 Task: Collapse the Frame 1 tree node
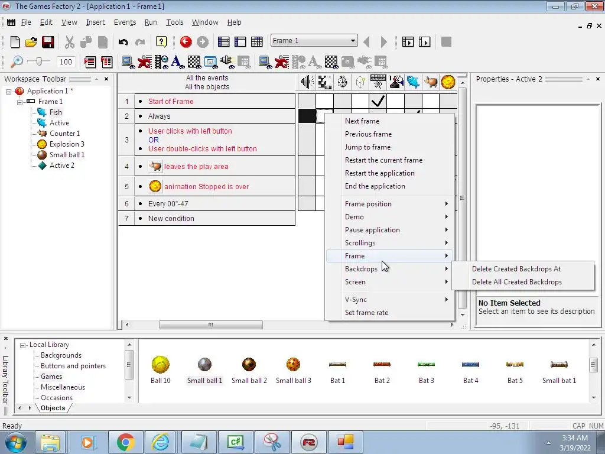(19, 102)
